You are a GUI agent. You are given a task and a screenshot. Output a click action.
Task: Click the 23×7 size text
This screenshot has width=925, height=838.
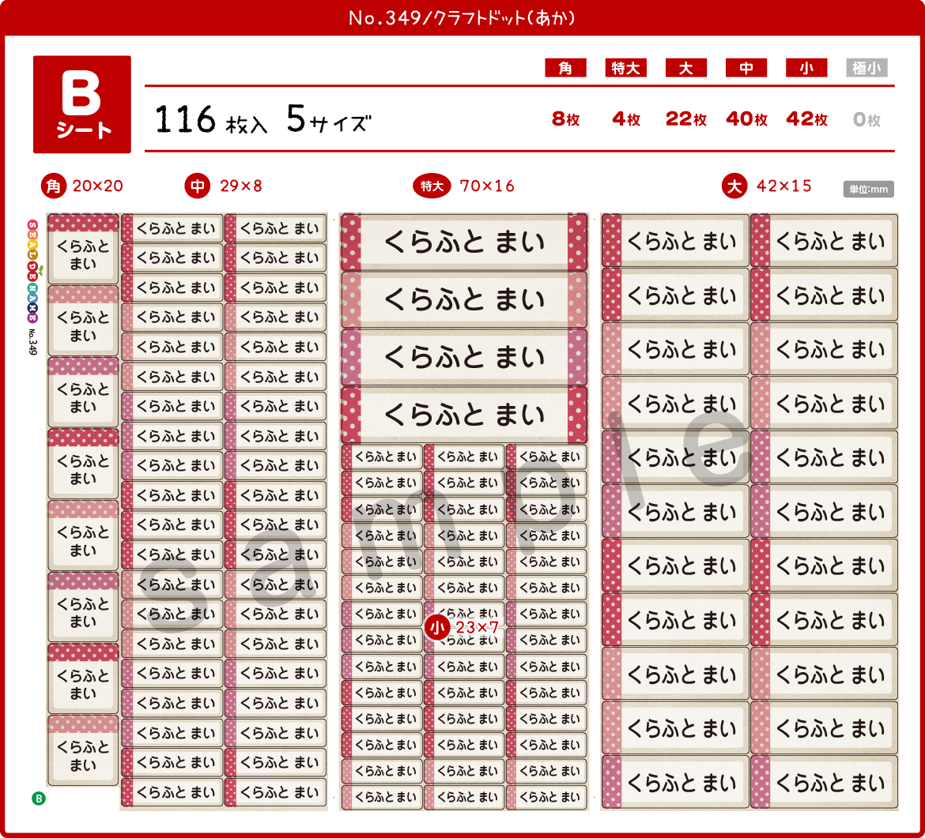point(478,628)
